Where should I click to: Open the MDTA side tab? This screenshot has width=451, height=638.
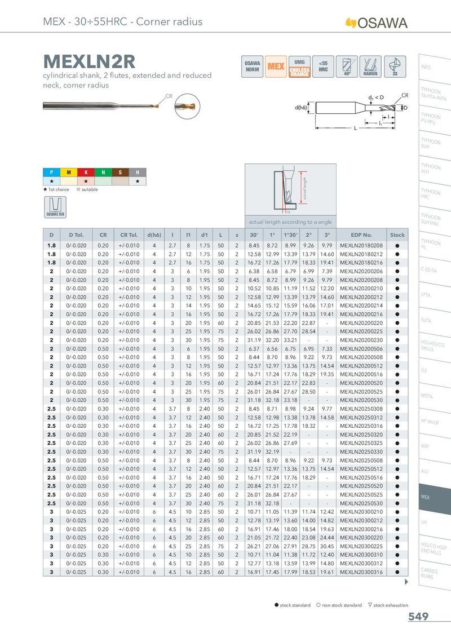(434, 397)
